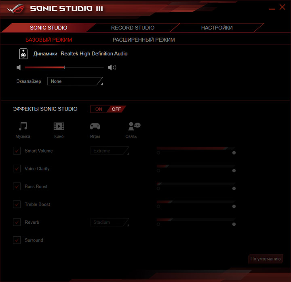291x282 pixels.
Task: Click the speaker device icon
Action: [x=23, y=54]
